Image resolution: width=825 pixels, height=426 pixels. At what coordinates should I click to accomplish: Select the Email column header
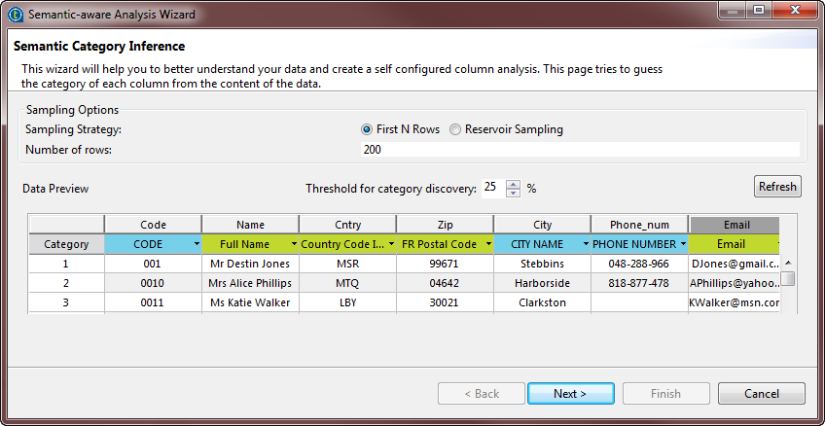click(x=735, y=225)
